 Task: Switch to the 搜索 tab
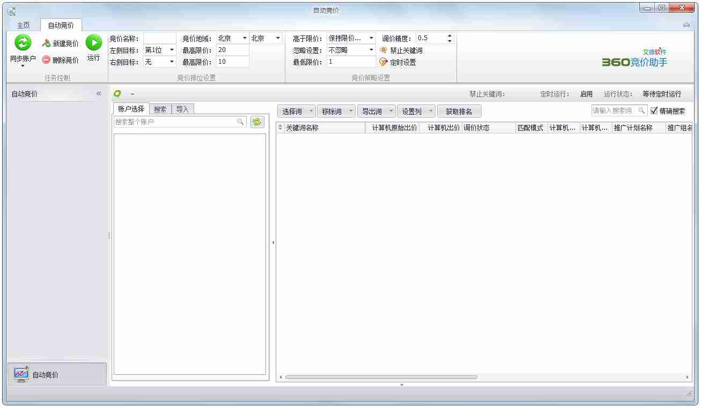click(160, 109)
